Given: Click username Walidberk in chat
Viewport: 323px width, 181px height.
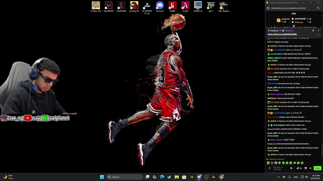Looking at the screenshot, I should 272,98.
